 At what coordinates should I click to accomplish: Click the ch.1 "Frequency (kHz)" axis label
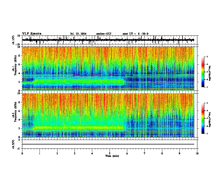click(x=15, y=65)
